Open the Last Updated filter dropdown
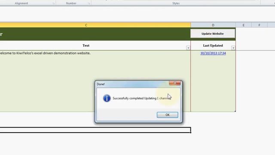This screenshot has height=155, width=275. pos(233,48)
